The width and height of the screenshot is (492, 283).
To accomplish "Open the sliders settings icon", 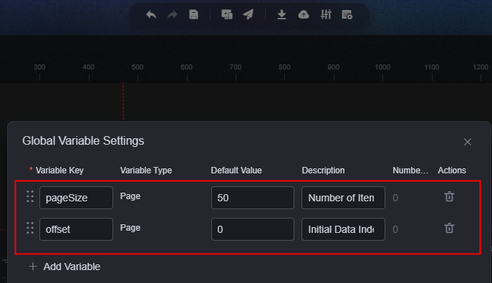I will (326, 14).
